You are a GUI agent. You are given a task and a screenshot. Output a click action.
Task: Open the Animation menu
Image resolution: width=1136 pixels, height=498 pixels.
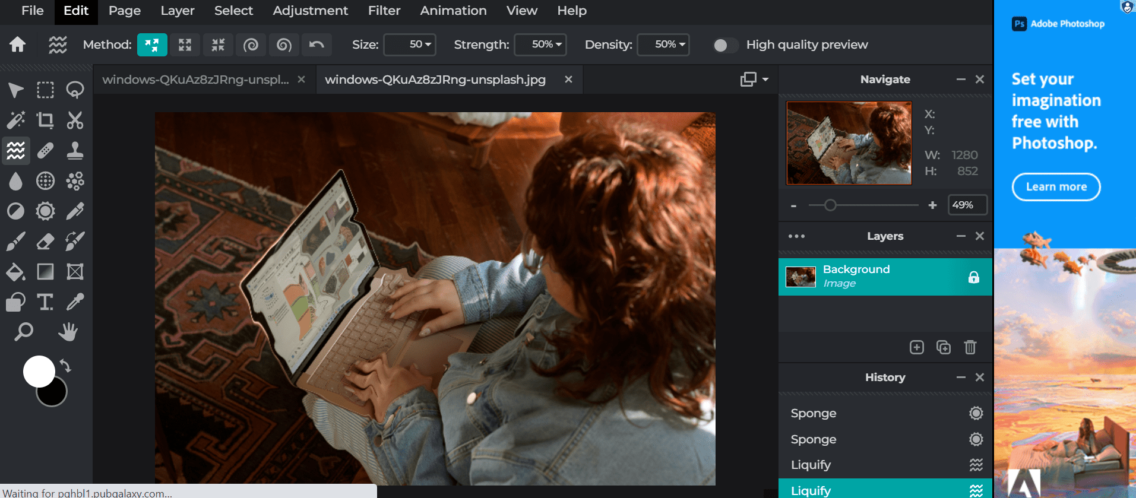click(453, 11)
